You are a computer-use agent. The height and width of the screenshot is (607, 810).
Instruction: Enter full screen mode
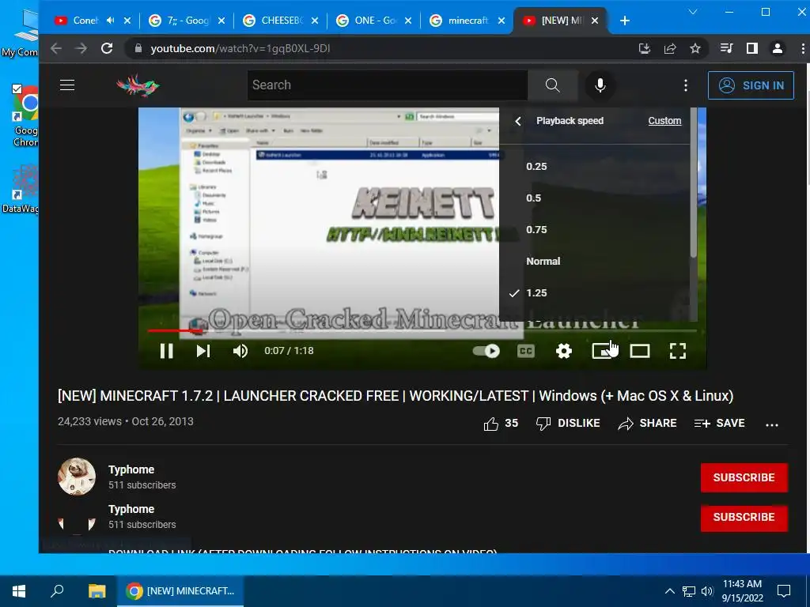click(x=678, y=351)
